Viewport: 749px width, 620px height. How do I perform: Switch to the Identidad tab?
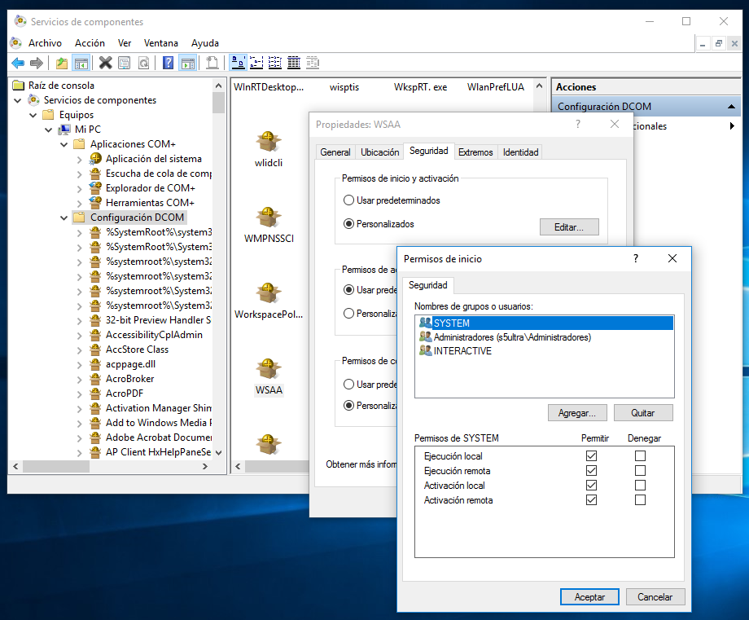pyautogui.click(x=520, y=152)
